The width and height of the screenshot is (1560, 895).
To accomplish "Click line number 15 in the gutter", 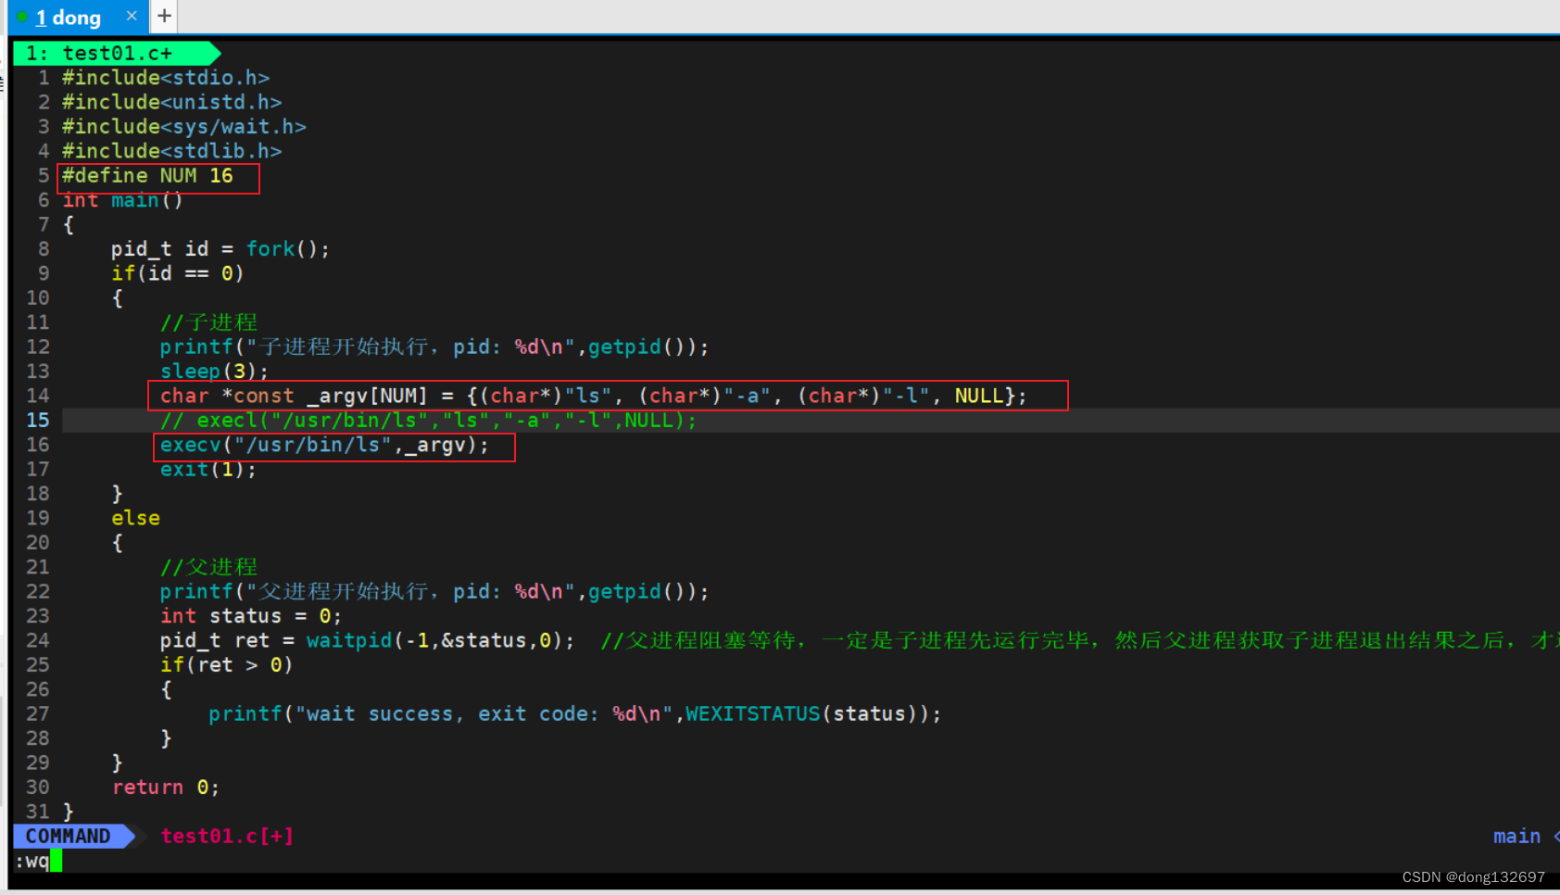I will coord(37,421).
